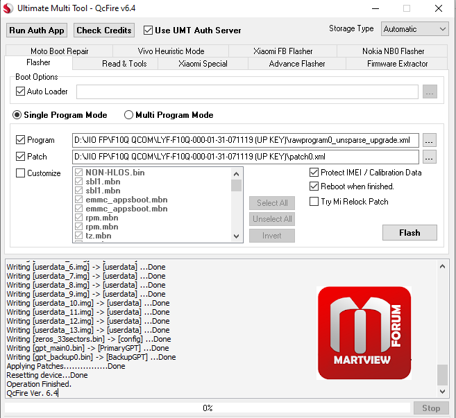Click the Auto Loader path field
The width and height of the screenshot is (456, 418).
[247, 92]
